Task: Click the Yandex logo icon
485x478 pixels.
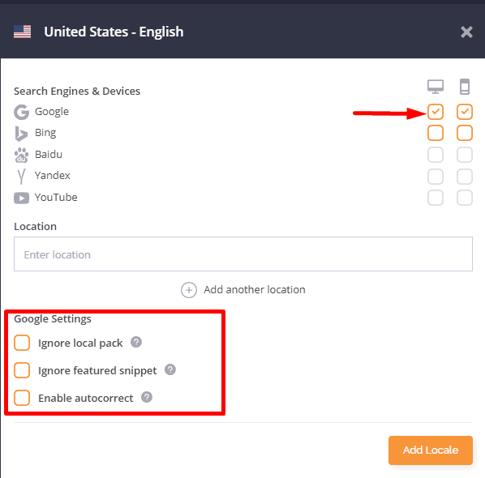Action: pos(21,177)
